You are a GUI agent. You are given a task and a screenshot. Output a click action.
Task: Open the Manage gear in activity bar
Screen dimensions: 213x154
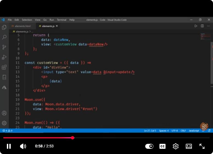(x=4, y=123)
